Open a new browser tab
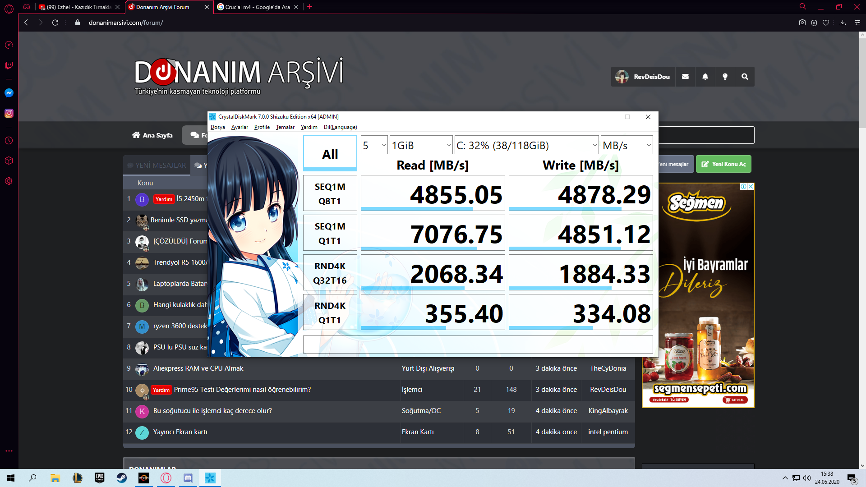Viewport: 866px width, 487px height. tap(310, 7)
